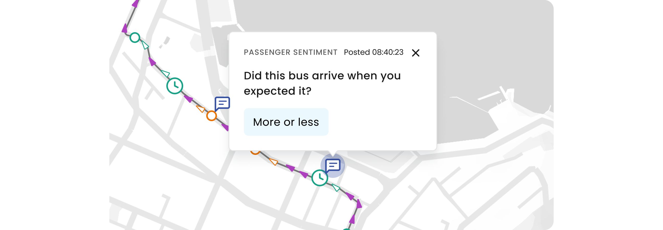
Task: Click the 'More or less' answer chip
Action: 286,122
